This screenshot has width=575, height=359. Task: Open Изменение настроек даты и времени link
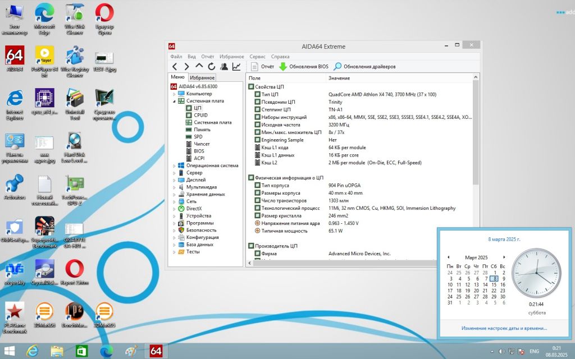click(x=504, y=328)
